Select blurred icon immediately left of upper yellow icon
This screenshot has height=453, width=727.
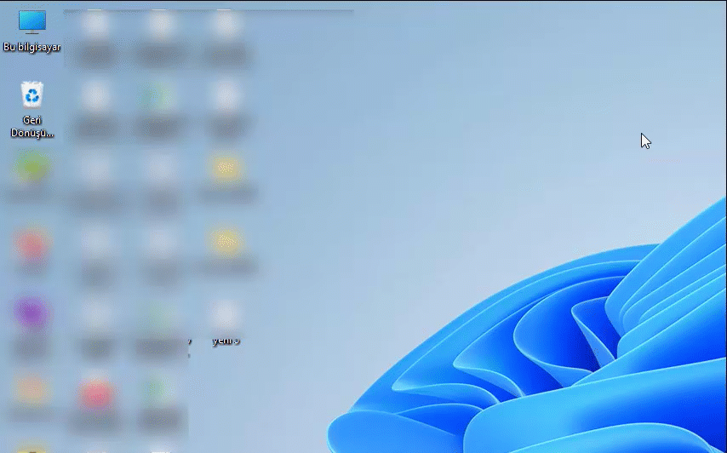160,169
